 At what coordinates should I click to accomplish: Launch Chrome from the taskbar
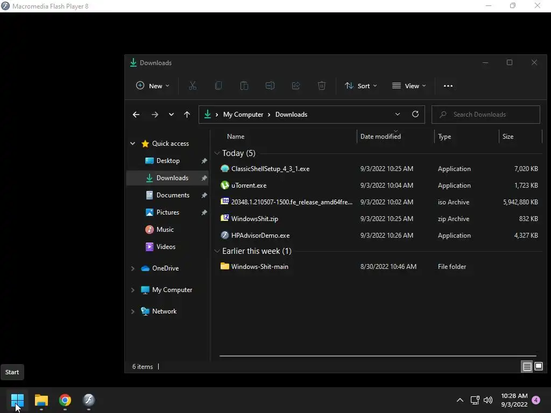click(65, 400)
